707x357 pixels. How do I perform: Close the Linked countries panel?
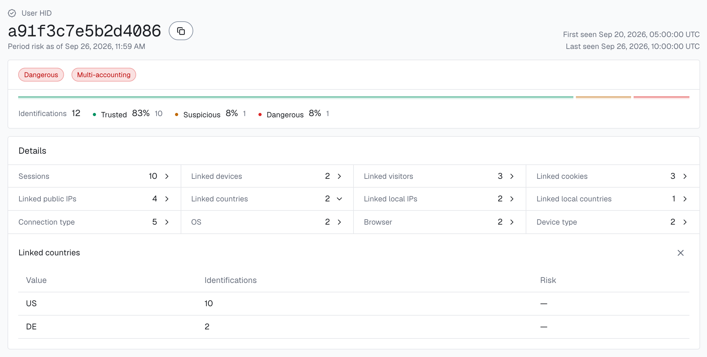tap(680, 253)
